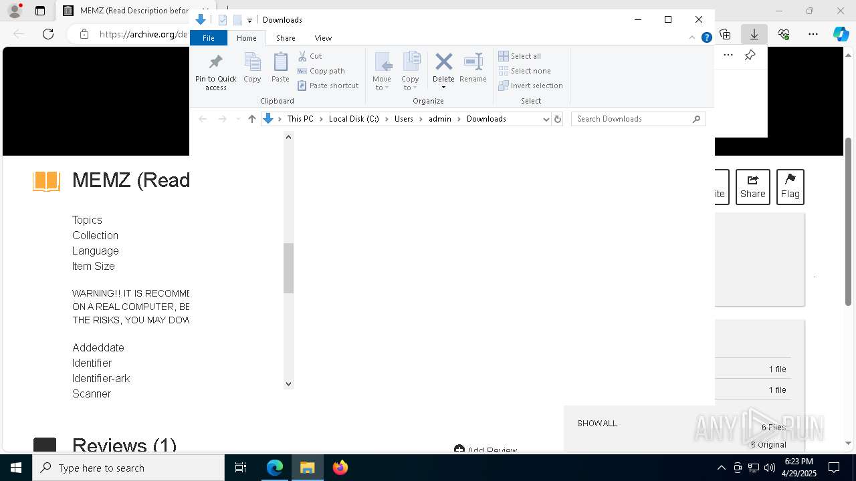Go up one folder level arrow
Viewport: 856px width, 481px height.
click(251, 119)
